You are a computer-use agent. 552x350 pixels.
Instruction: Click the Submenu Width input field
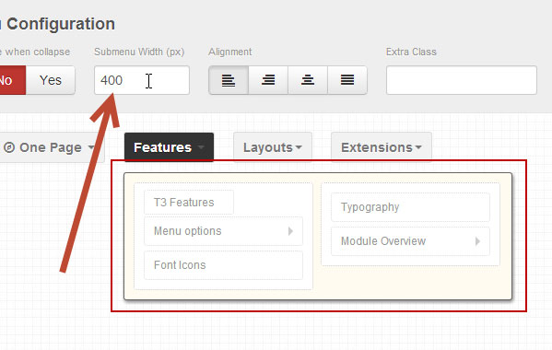point(142,80)
